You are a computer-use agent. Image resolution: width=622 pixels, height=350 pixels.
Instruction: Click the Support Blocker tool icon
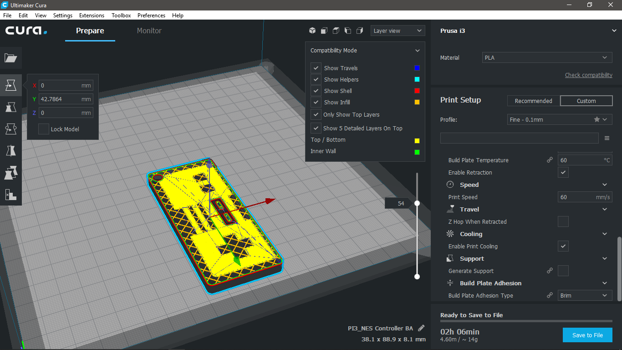click(10, 195)
